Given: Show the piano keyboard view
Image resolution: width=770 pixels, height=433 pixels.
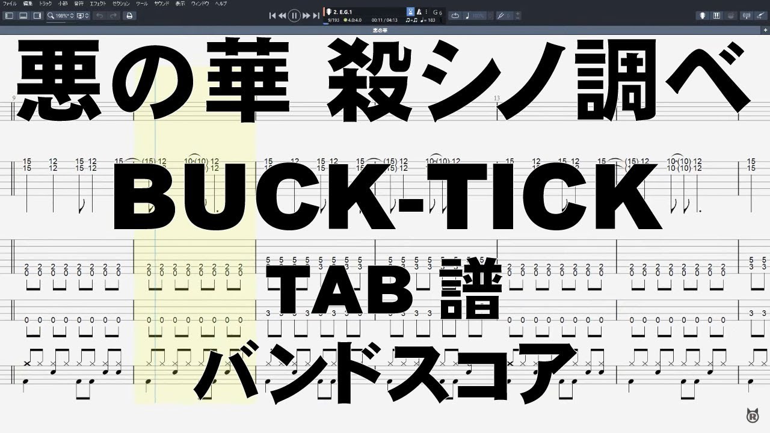Looking at the screenshot, I should (x=716, y=16).
